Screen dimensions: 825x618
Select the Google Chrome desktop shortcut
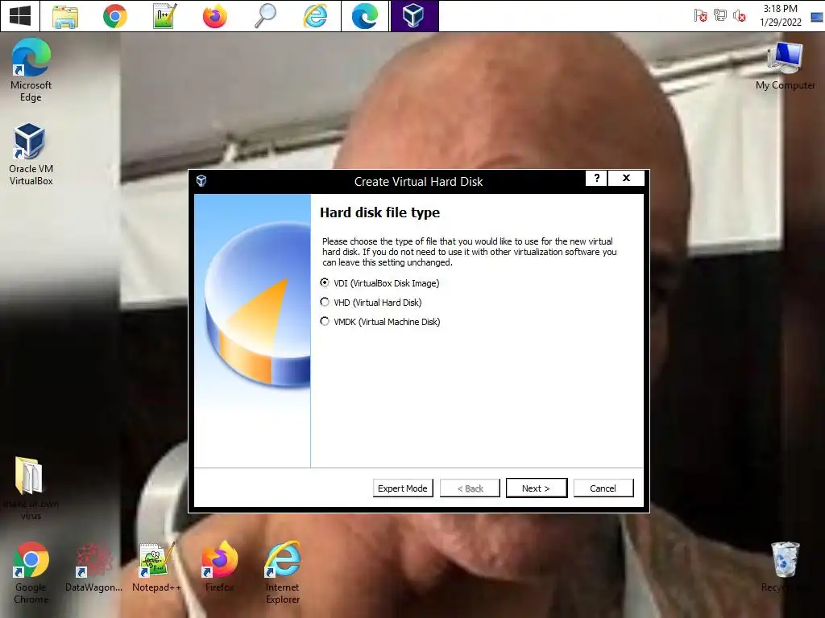coord(31,573)
